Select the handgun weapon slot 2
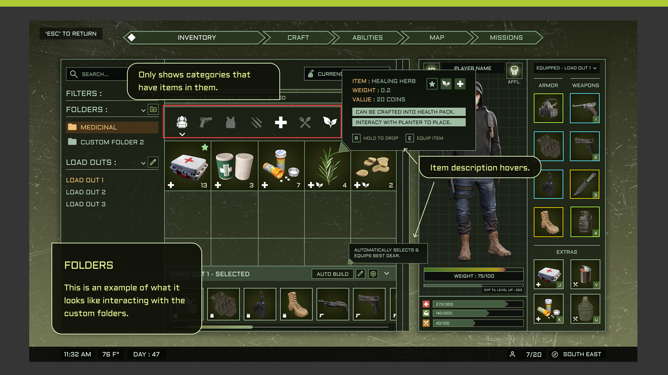Image resolution: width=668 pixels, height=375 pixels. 585,146
